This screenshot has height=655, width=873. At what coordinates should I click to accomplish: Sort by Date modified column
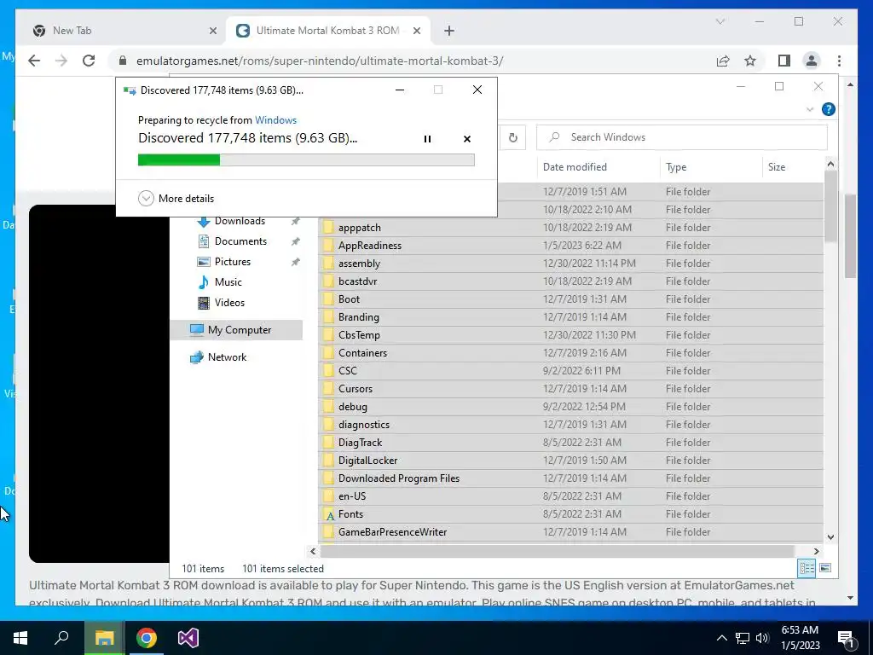click(598, 166)
